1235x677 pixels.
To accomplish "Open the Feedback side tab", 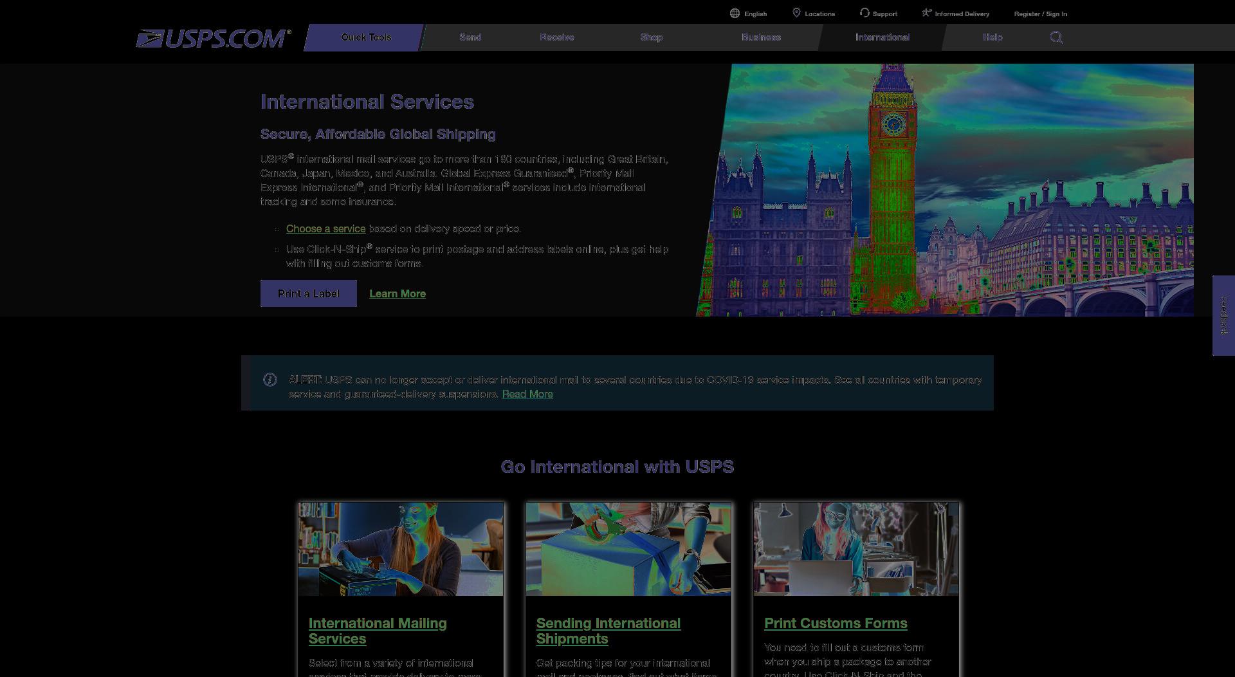I will click(x=1223, y=315).
